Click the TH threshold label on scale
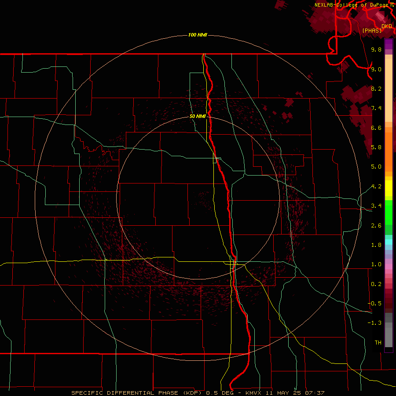The image size is (396, 396). [x=378, y=342]
